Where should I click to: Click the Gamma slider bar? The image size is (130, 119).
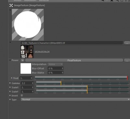[x=82, y=83]
